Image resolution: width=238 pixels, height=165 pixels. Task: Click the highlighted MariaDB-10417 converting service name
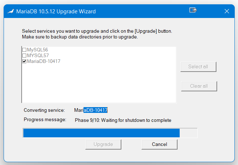point(95,110)
